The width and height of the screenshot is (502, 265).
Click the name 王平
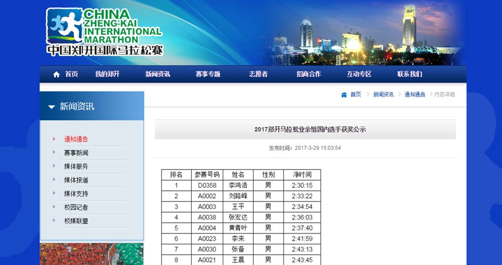(238, 207)
